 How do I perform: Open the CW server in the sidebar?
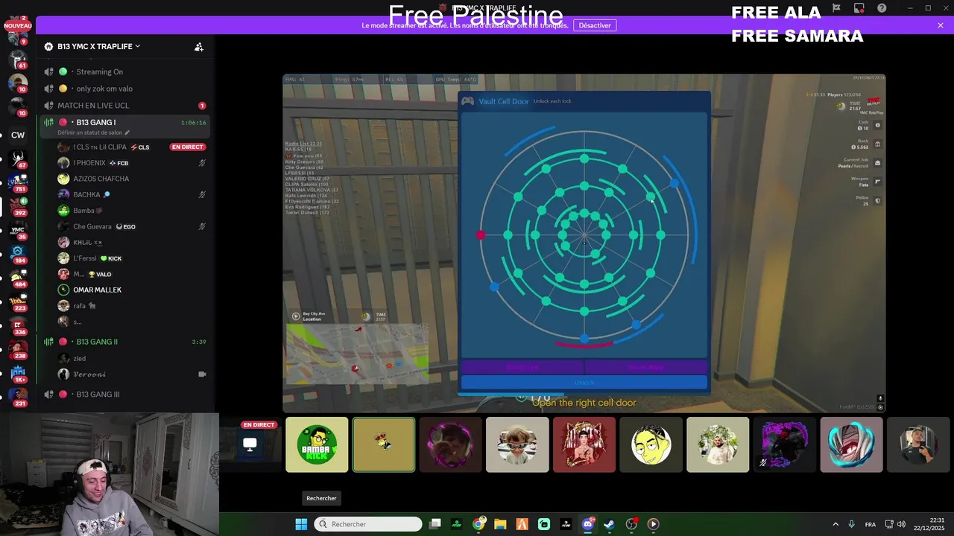click(x=18, y=135)
